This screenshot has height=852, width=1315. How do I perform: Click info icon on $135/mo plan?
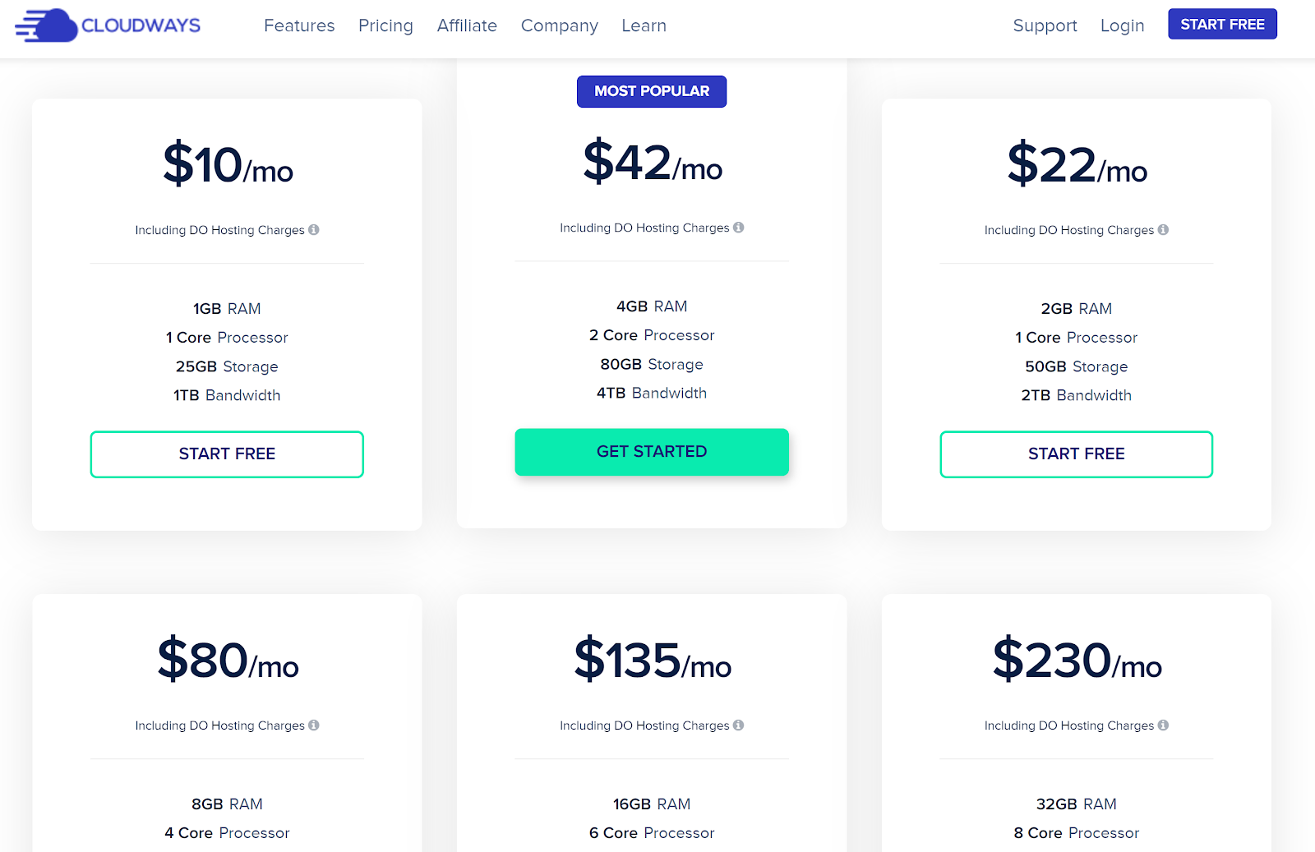(x=739, y=725)
